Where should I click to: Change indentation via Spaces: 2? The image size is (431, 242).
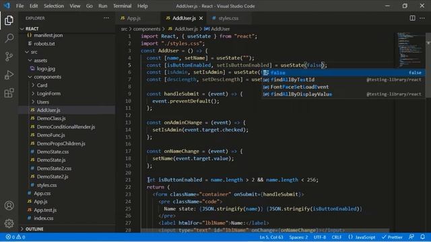(x=298, y=237)
